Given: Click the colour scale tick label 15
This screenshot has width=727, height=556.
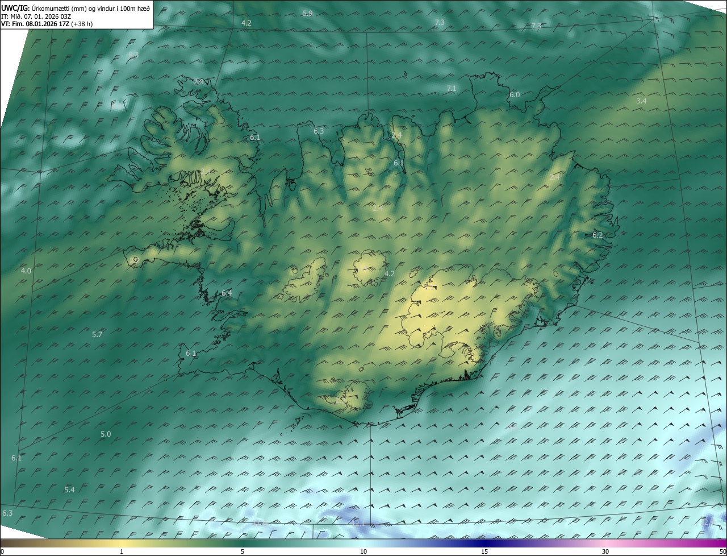Looking at the screenshot, I should (484, 551).
